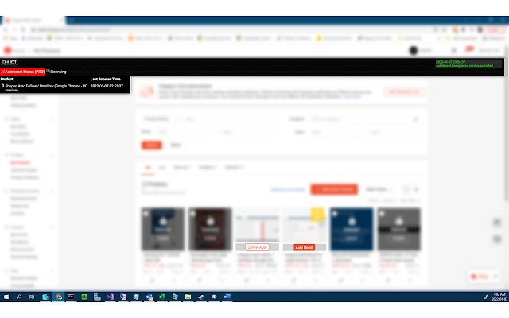Open Excel from the taskbar

click(162, 297)
